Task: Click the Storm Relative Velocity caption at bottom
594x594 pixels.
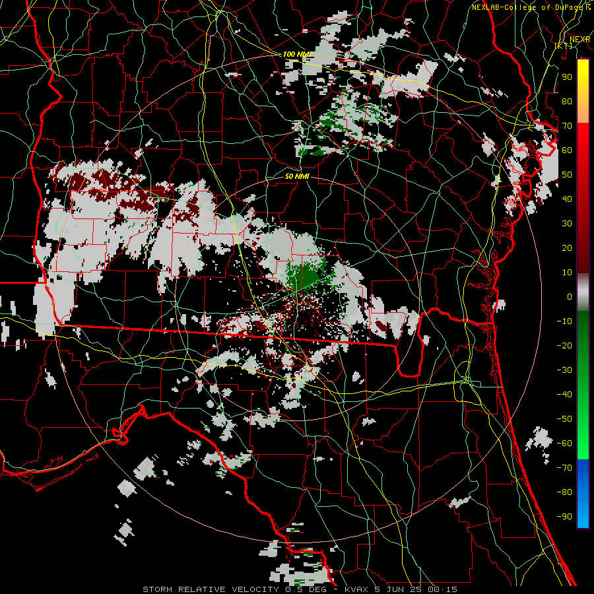Action: [300, 589]
